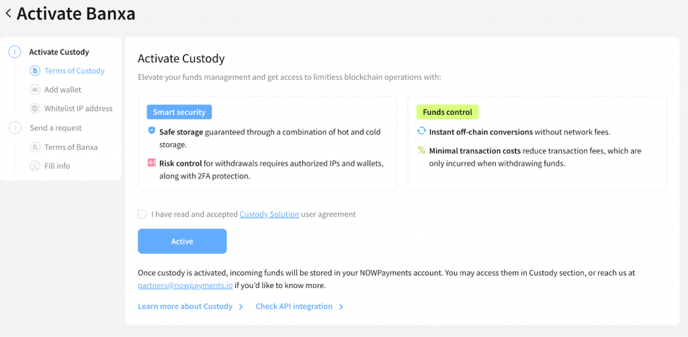Click the Whitelist IP address shield icon

pyautogui.click(x=35, y=108)
